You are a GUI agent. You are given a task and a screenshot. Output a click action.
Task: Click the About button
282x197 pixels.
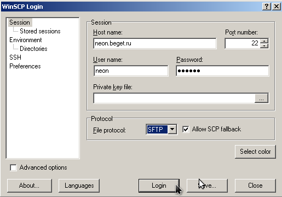[30, 186]
